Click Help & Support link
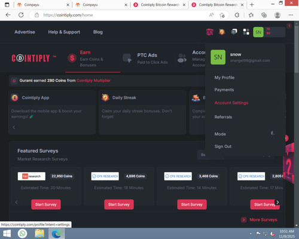The width and height of the screenshot is (299, 239). point(64,32)
